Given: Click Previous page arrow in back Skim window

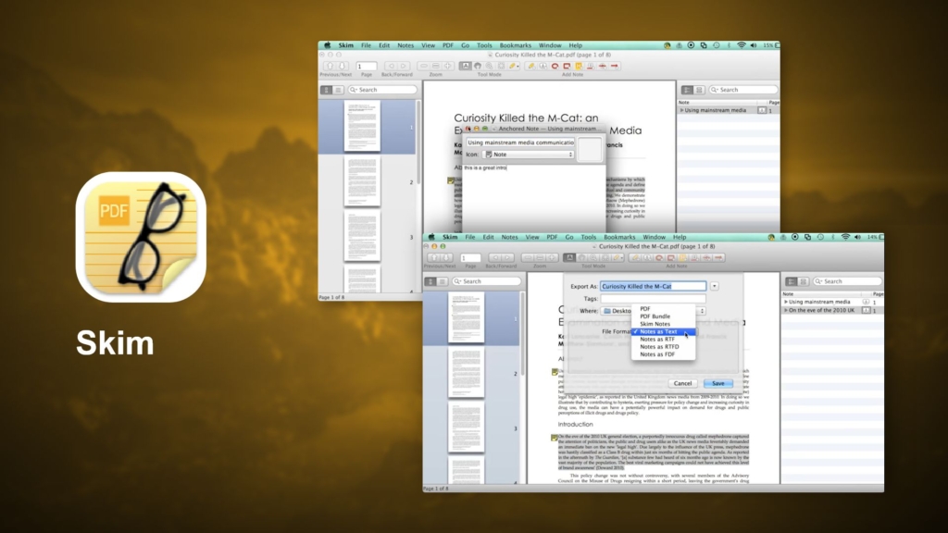Looking at the screenshot, I should 330,66.
